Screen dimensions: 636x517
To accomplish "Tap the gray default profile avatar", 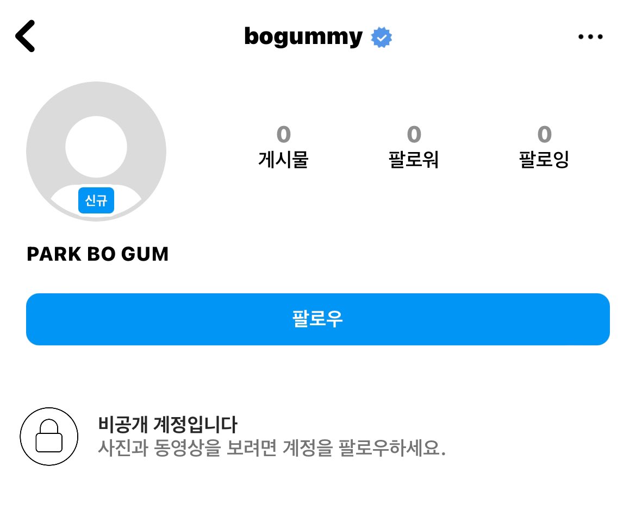I will [96, 152].
